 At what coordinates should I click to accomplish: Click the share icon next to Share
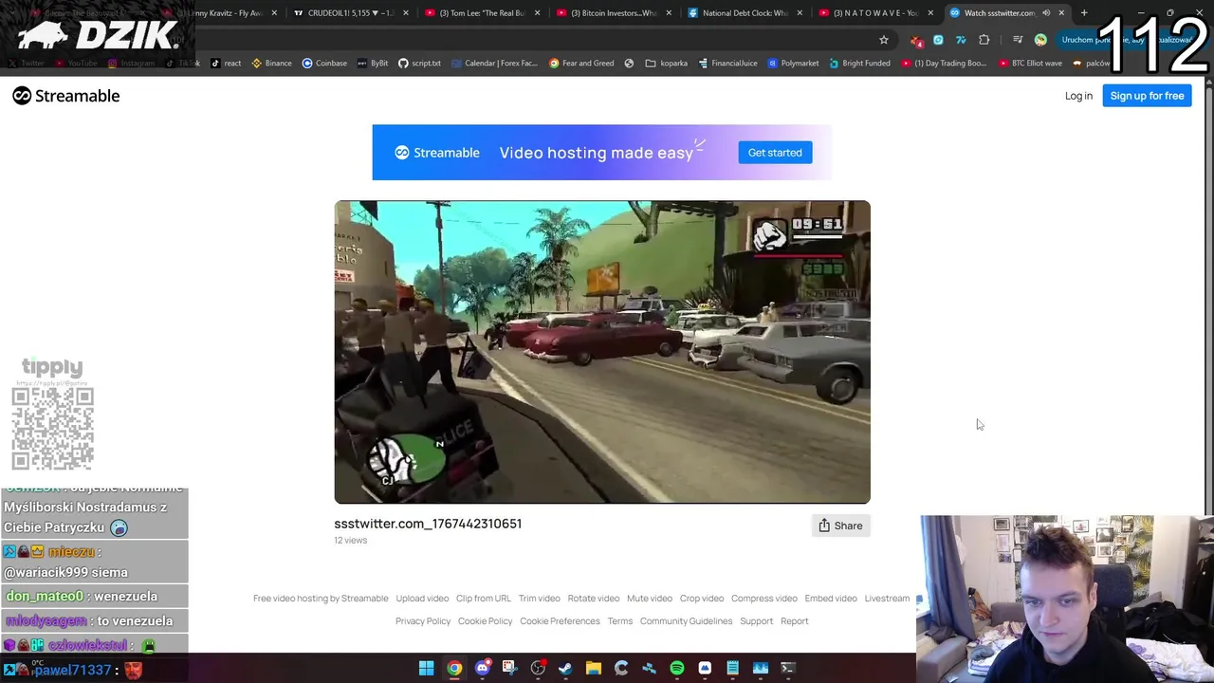[x=824, y=526]
